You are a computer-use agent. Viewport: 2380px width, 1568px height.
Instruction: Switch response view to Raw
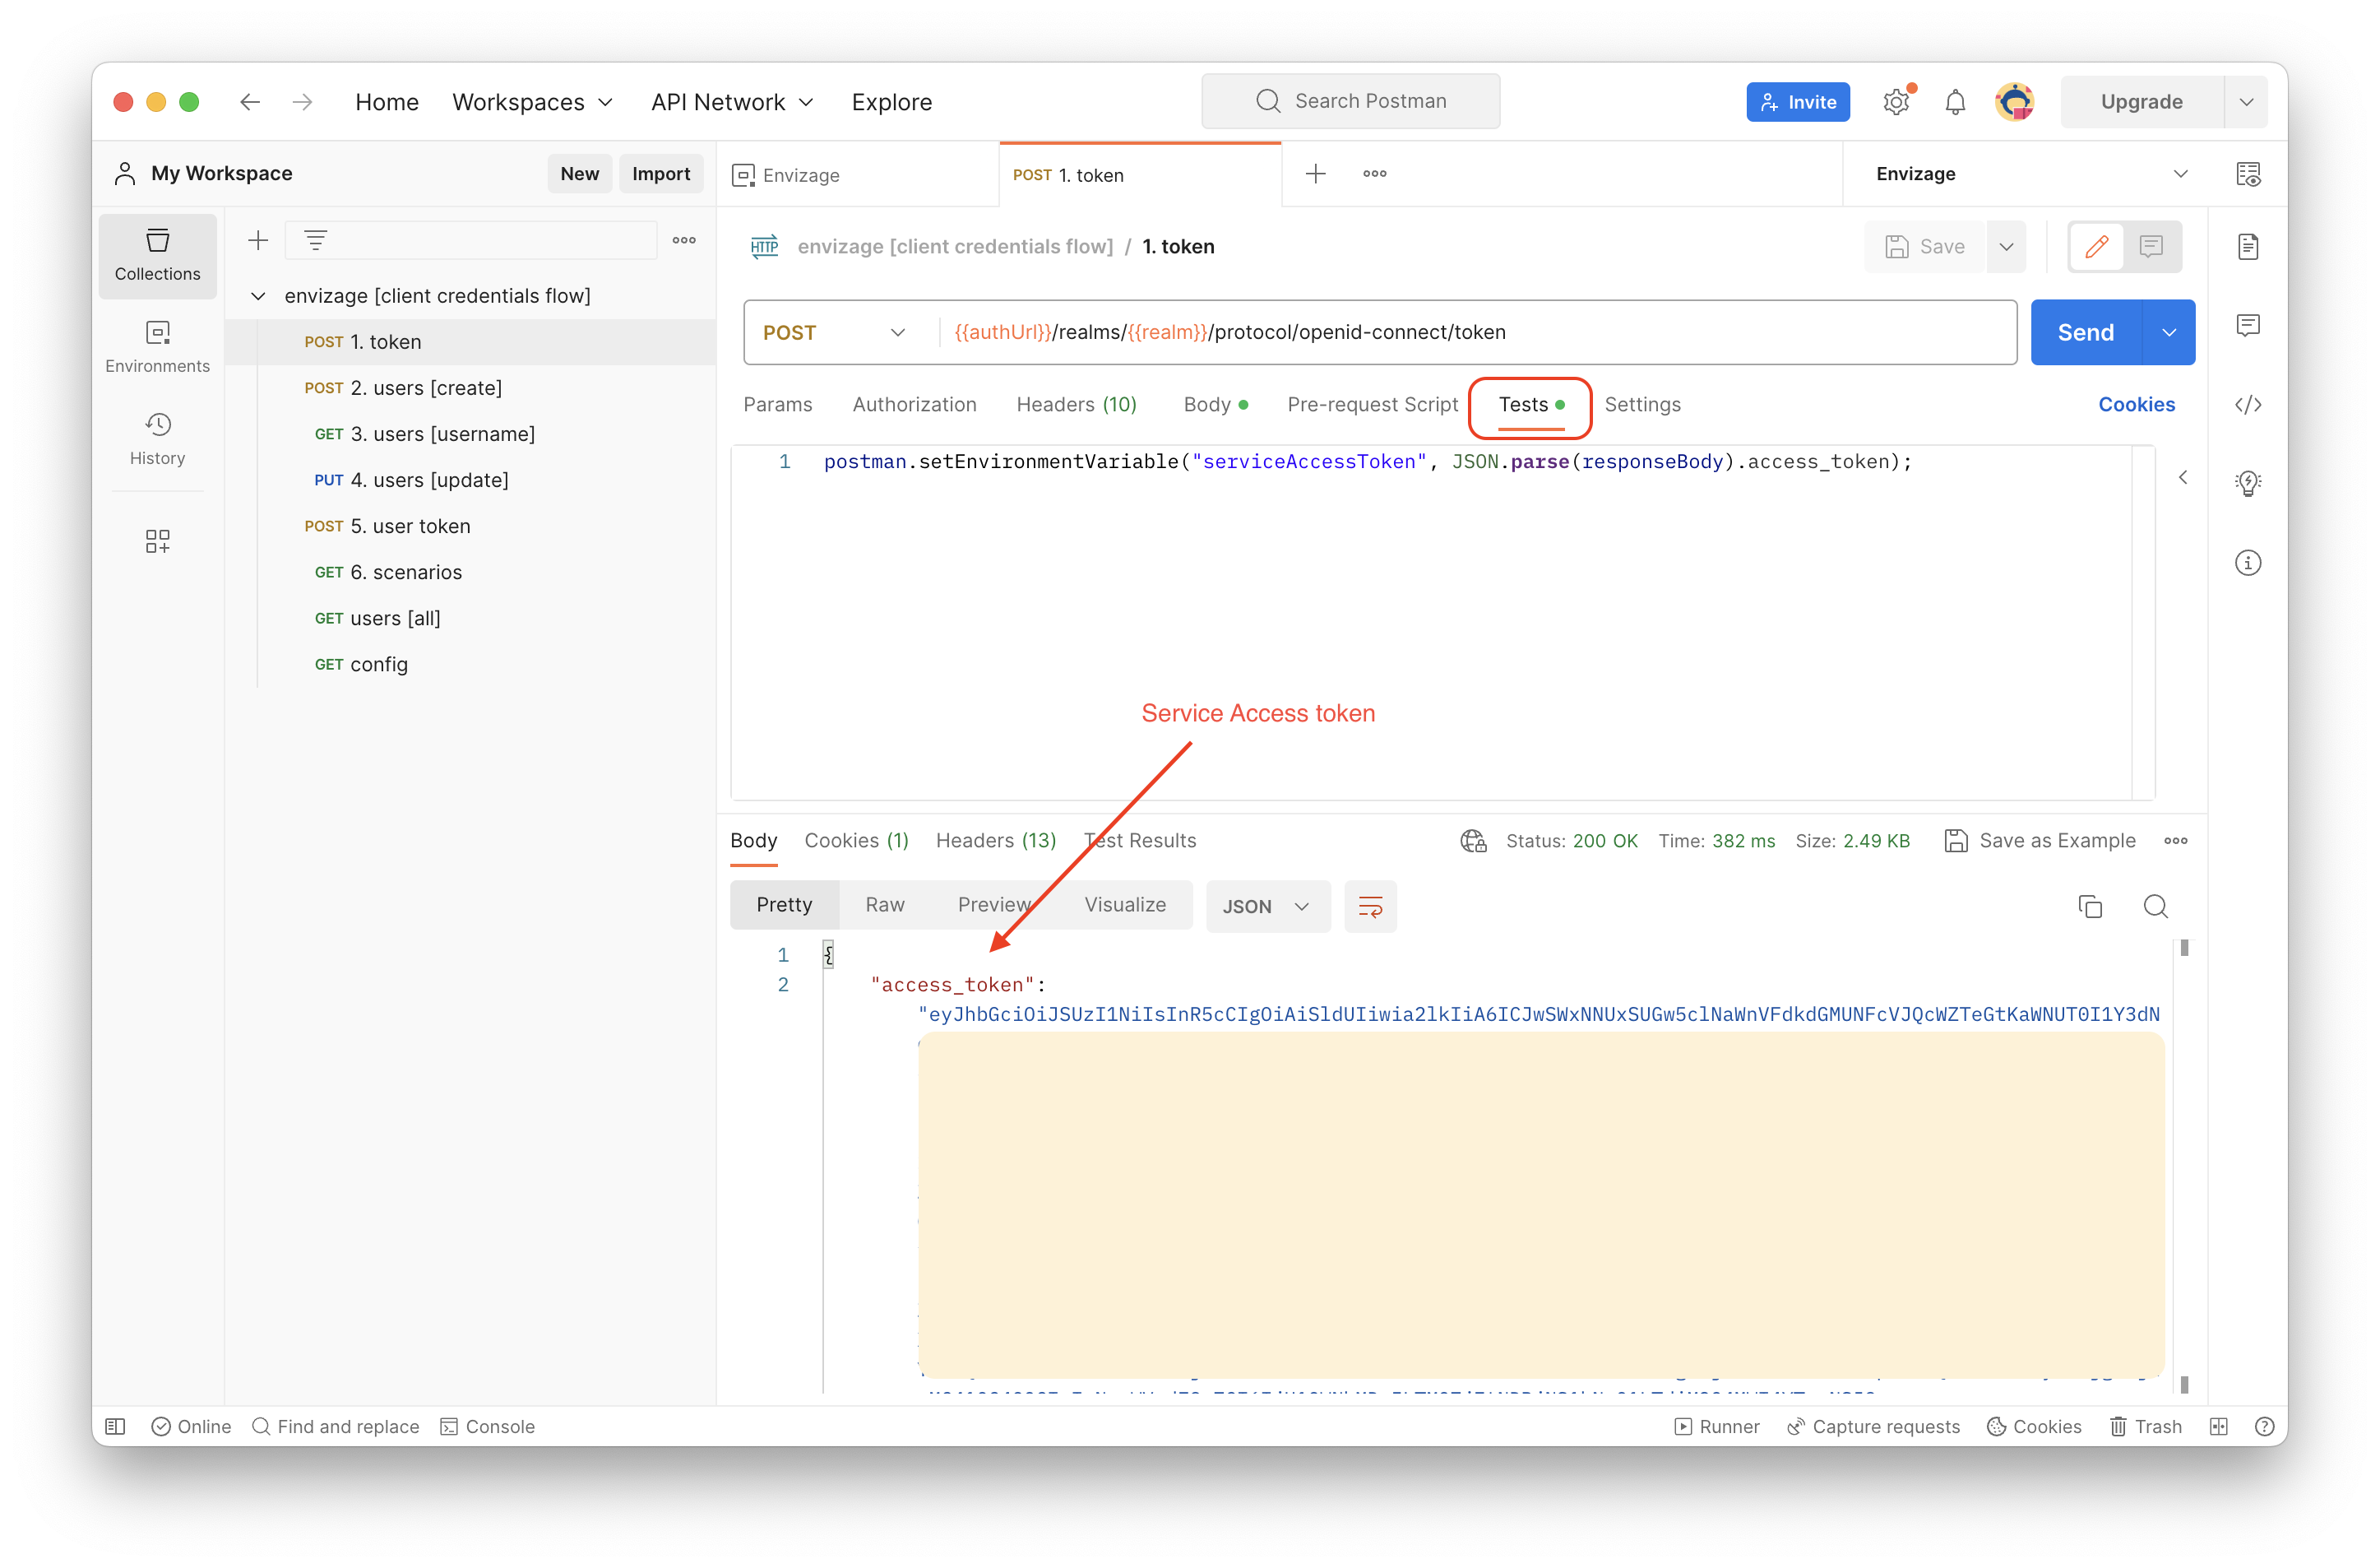(x=884, y=905)
